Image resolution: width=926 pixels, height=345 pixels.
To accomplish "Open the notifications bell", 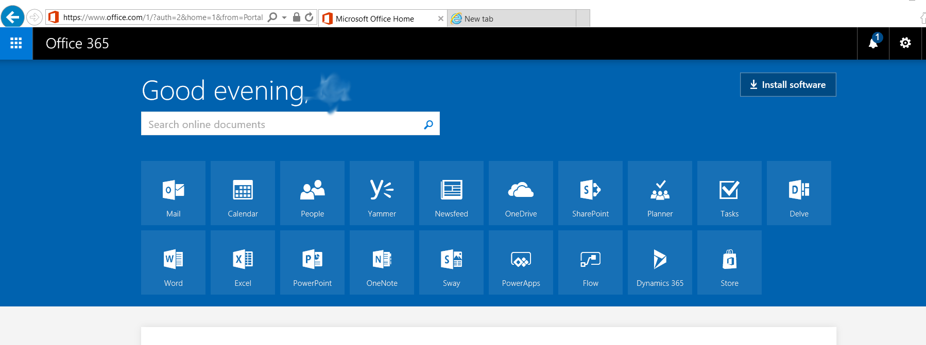I will click(873, 43).
